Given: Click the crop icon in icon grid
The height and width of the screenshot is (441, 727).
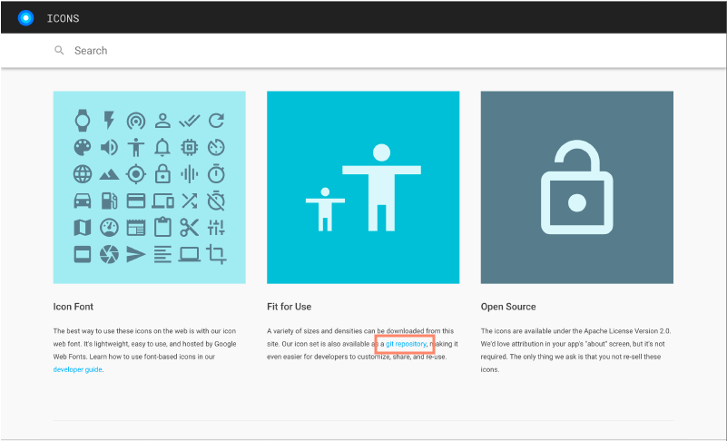Looking at the screenshot, I should (x=216, y=254).
